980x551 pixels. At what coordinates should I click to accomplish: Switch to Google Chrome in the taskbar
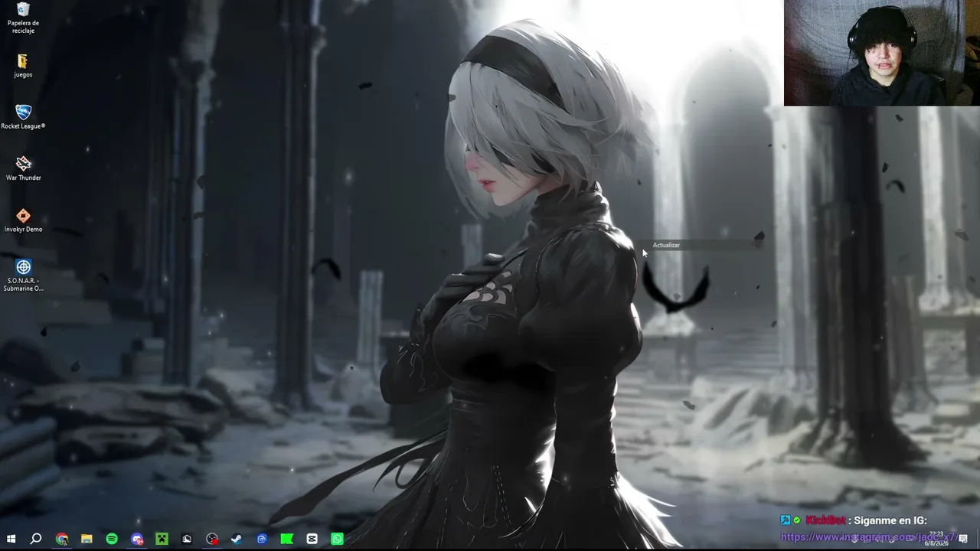(x=61, y=539)
